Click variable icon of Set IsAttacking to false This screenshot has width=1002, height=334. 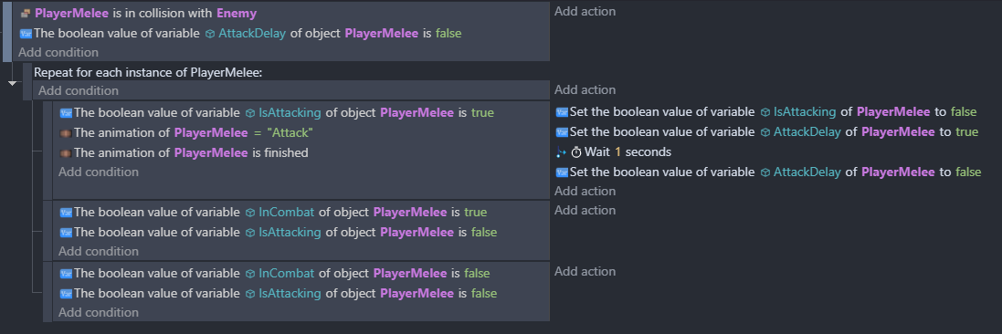click(562, 112)
